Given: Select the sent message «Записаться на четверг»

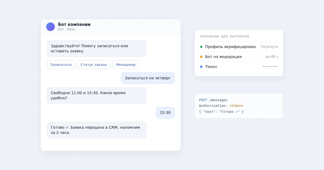Looking at the screenshot, I should [148, 78].
